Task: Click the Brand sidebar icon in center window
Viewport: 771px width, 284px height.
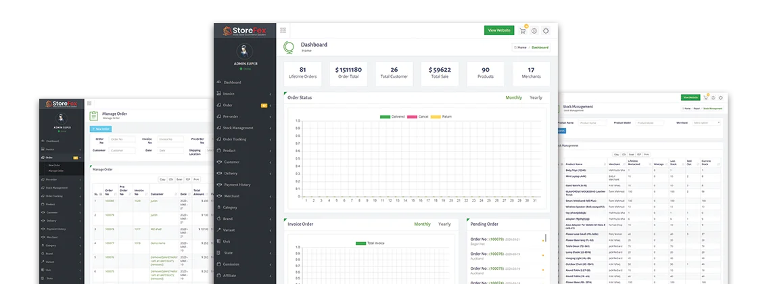Action: point(219,218)
